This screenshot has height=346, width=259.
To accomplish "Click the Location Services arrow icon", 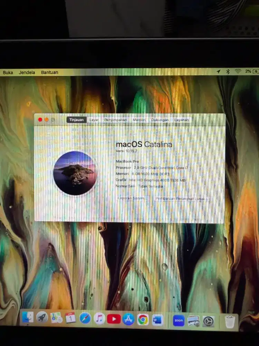I will tap(219, 72).
